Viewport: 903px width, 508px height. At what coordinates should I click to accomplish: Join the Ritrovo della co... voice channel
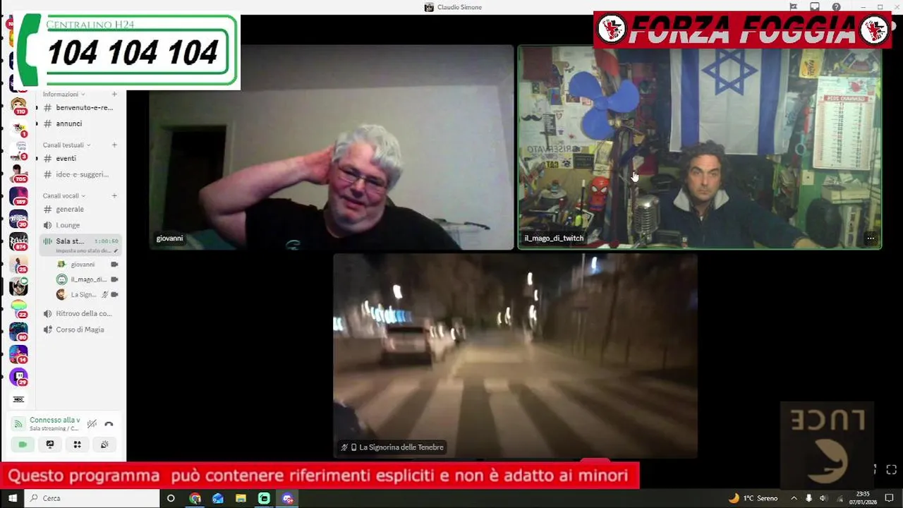point(81,313)
